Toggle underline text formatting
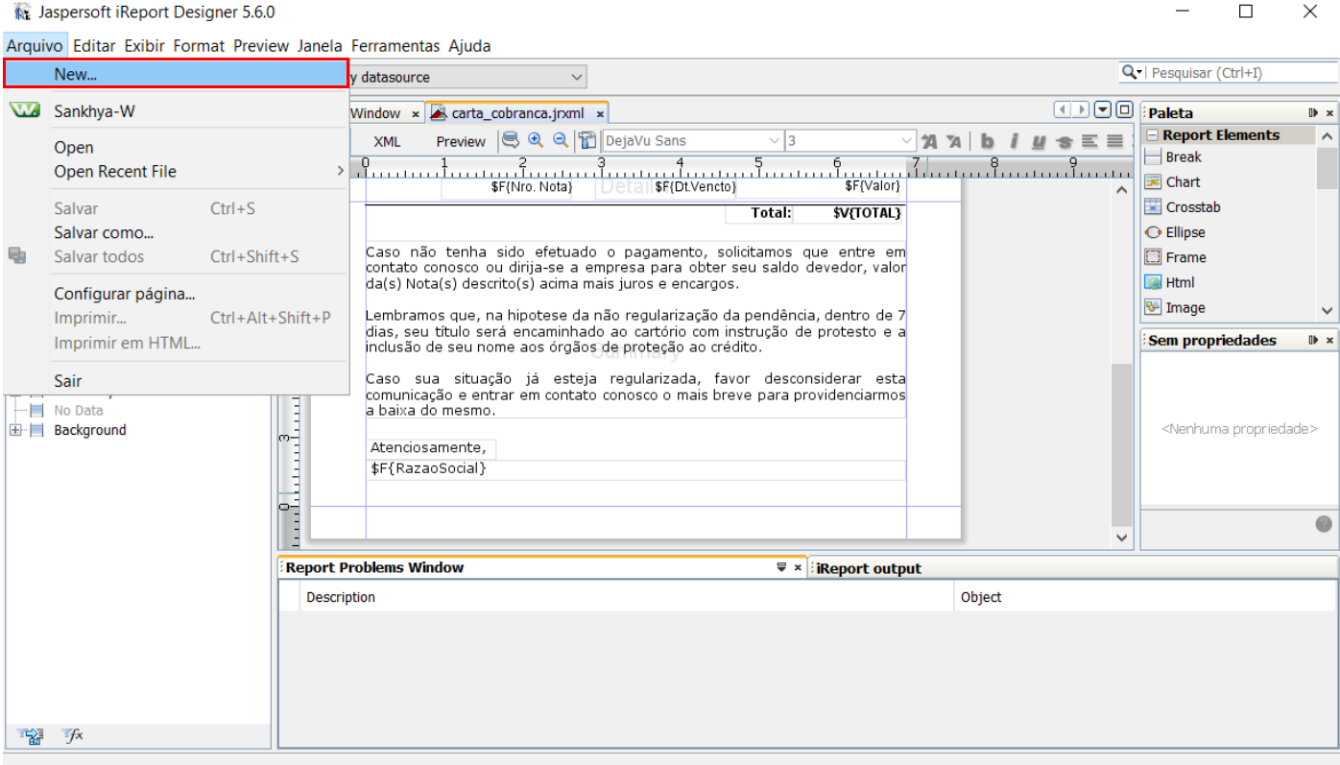The image size is (1340, 765). (x=1039, y=141)
